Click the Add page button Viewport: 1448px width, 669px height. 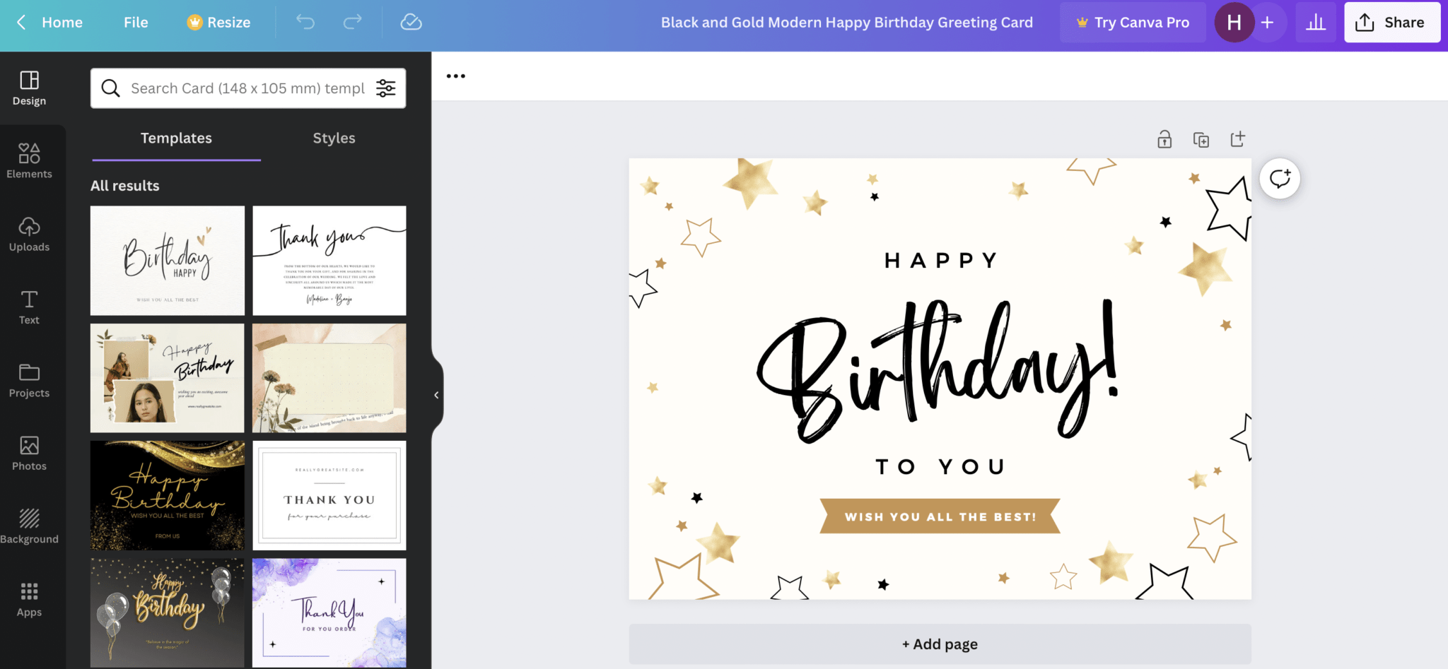pyautogui.click(x=940, y=644)
